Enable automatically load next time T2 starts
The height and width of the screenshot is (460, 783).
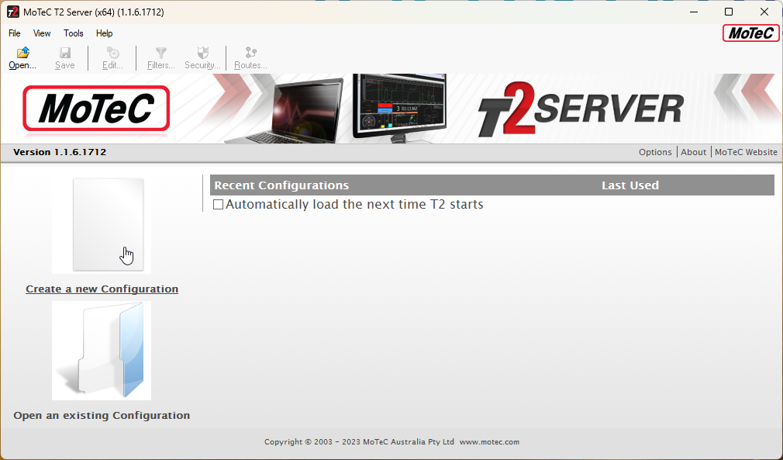[x=218, y=204]
